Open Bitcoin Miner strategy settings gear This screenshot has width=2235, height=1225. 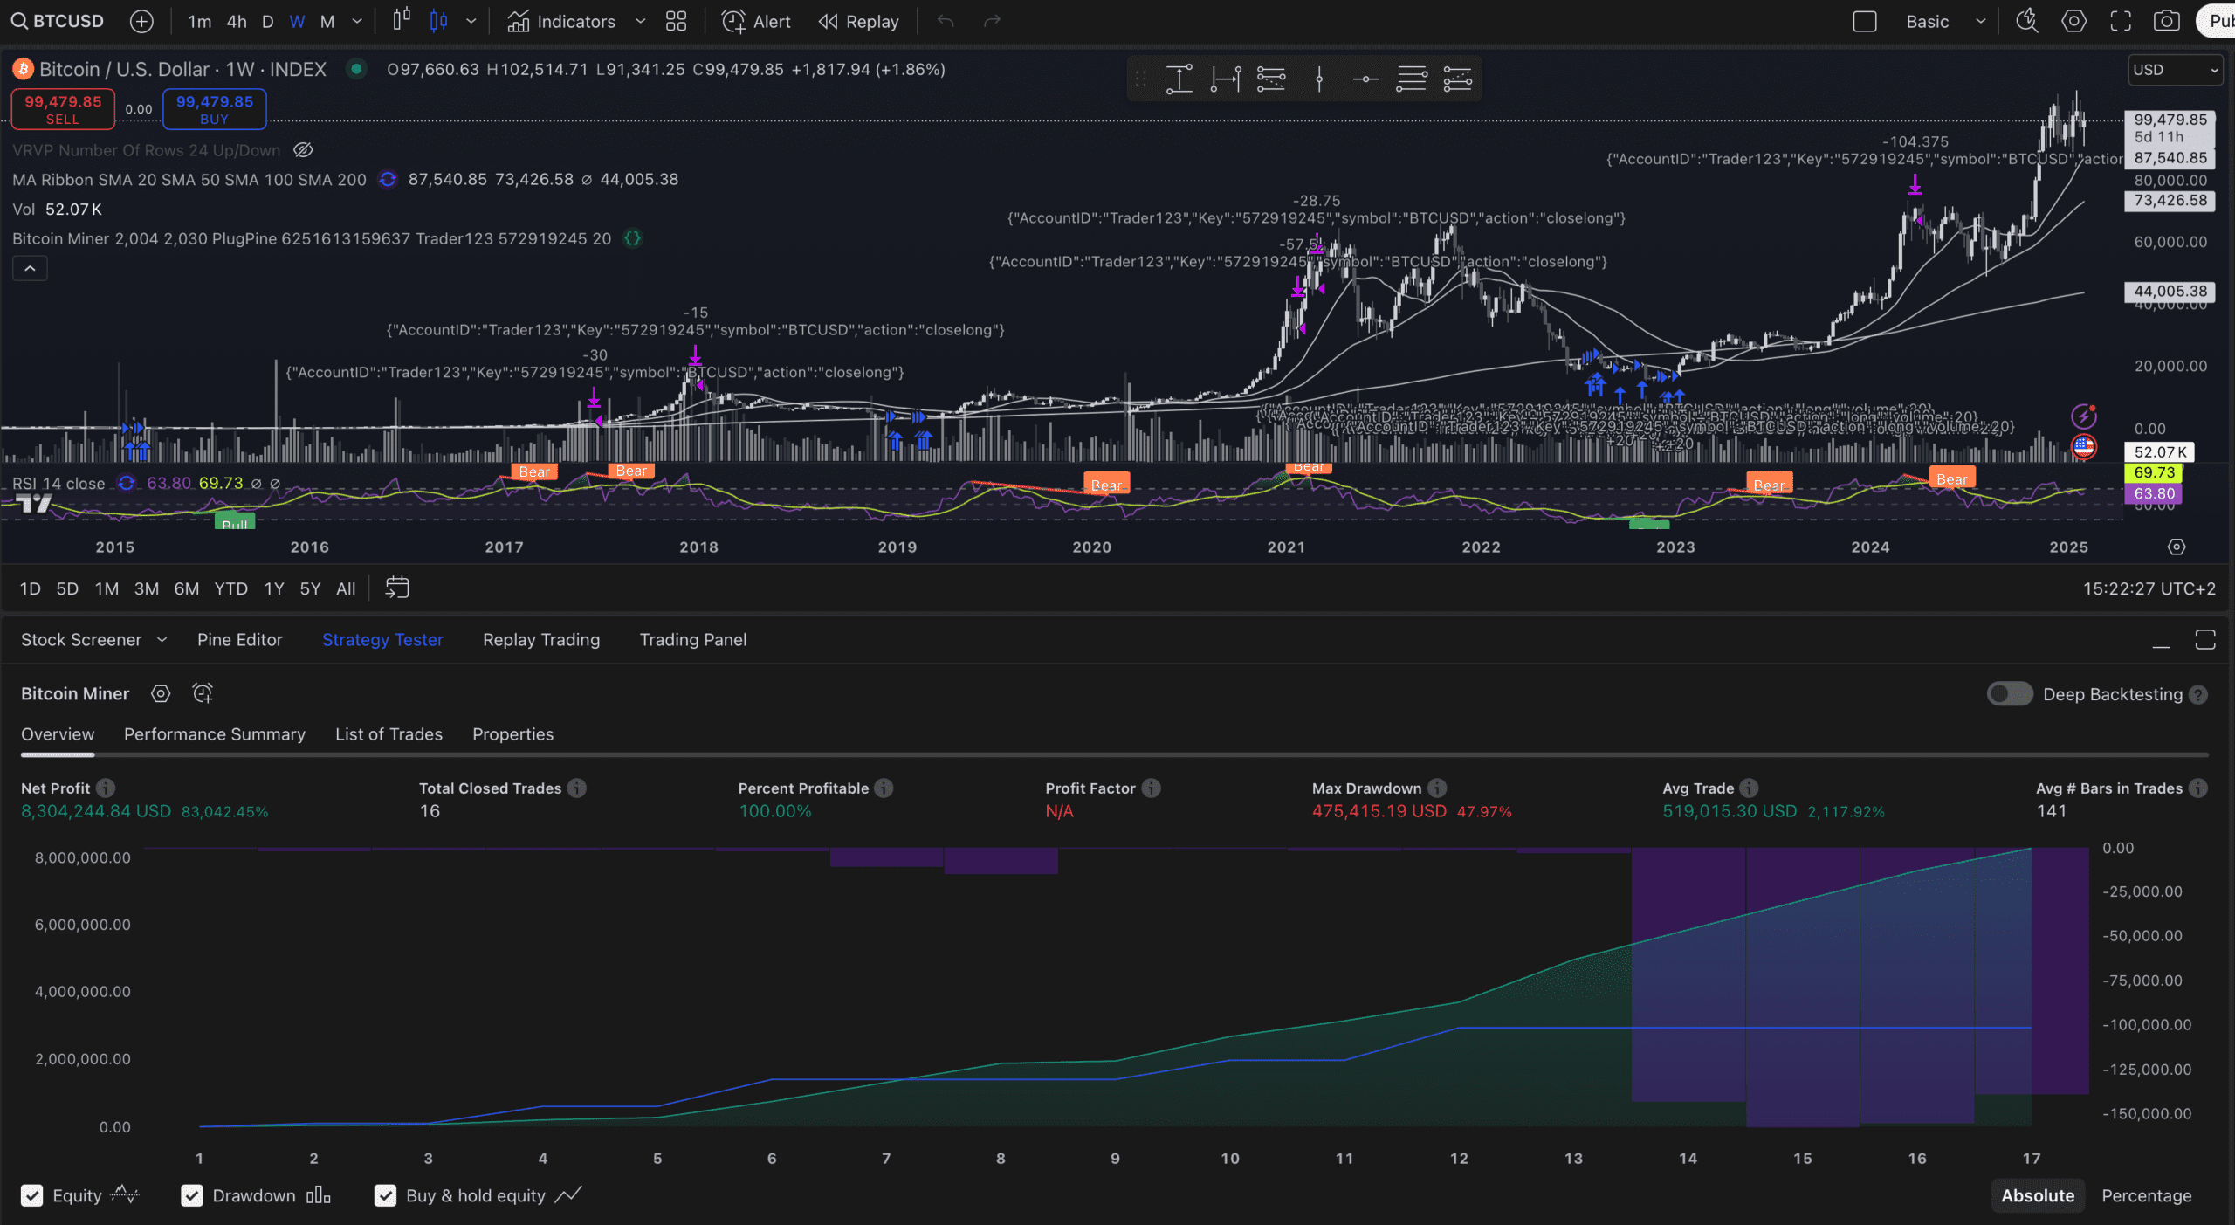161,692
